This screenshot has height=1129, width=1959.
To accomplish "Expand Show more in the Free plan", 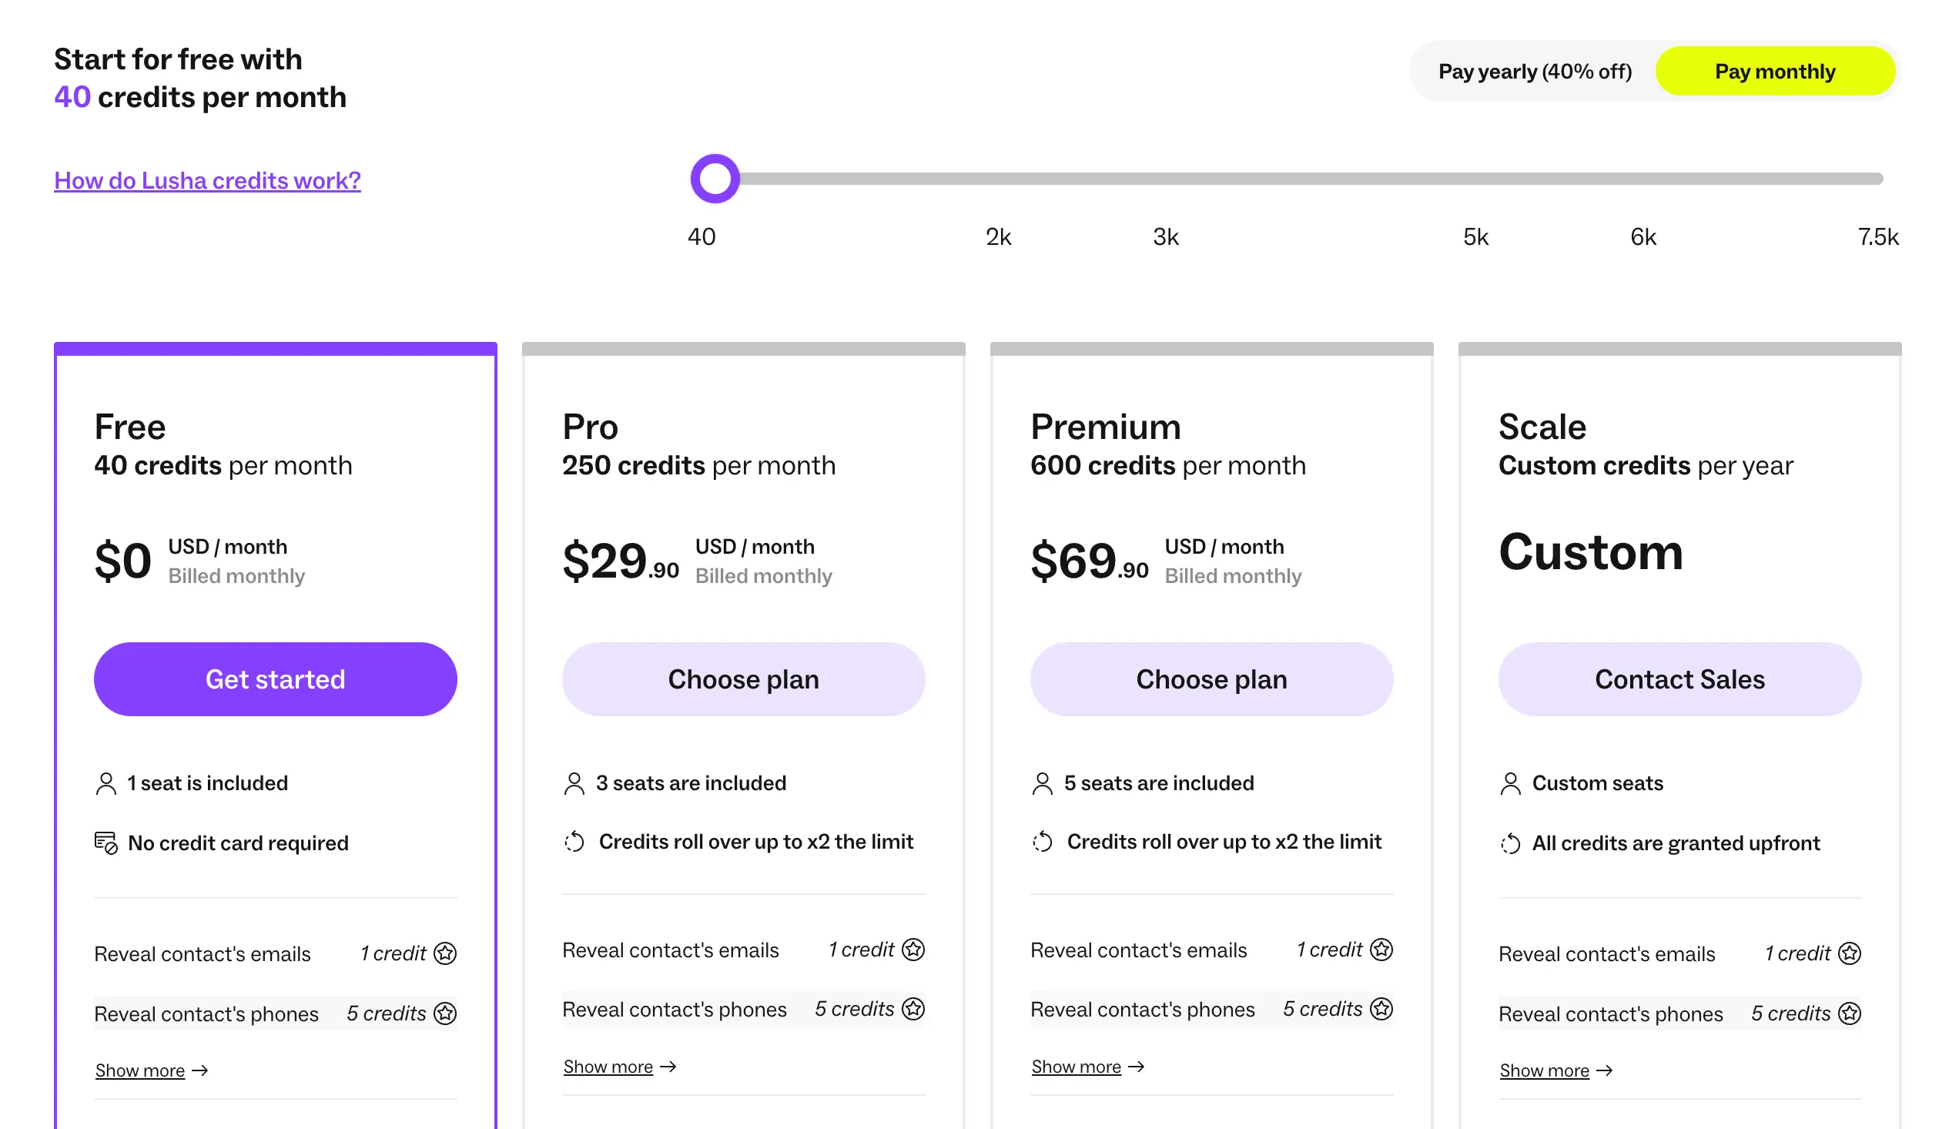I will coord(140,1070).
